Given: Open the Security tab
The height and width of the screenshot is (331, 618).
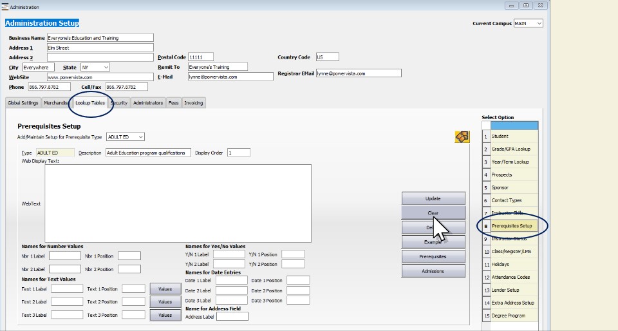Looking at the screenshot, I should pyautogui.click(x=119, y=103).
